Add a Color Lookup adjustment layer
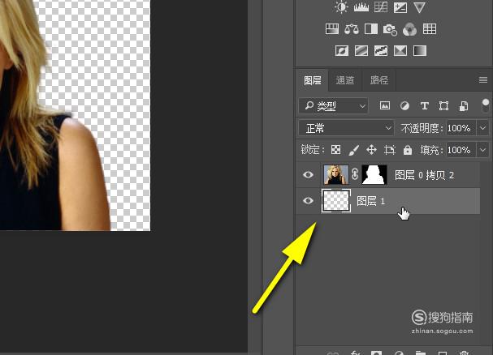This screenshot has height=355, width=493. [x=430, y=29]
